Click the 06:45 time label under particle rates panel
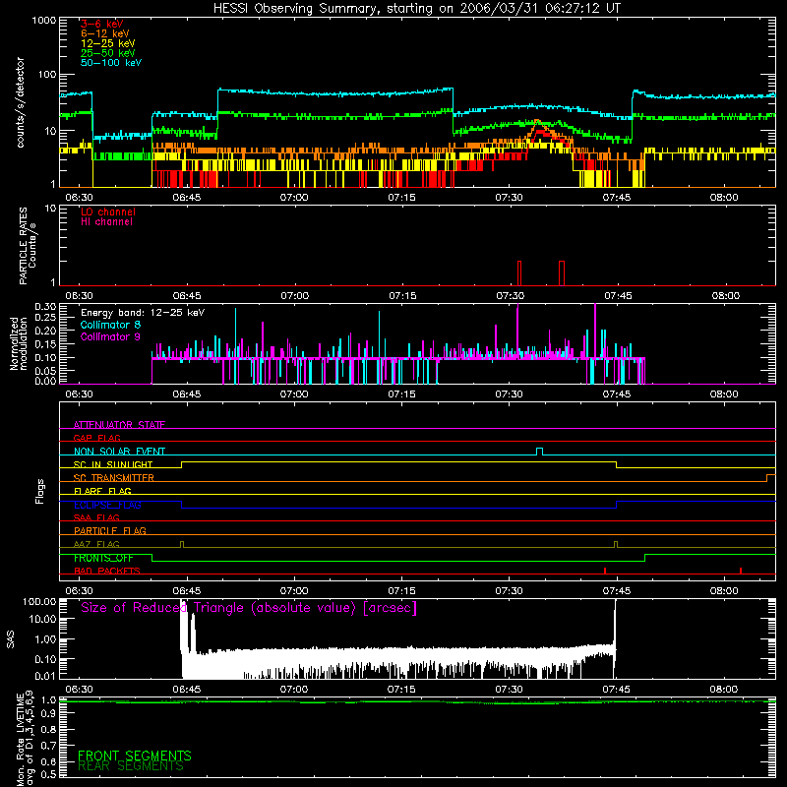This screenshot has height=787, width=787. (187, 296)
